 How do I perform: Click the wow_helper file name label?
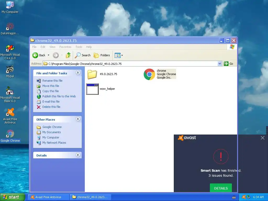pyautogui.click(x=107, y=89)
